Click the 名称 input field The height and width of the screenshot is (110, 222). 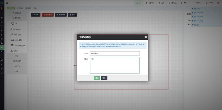pyautogui.click(x=115, y=53)
